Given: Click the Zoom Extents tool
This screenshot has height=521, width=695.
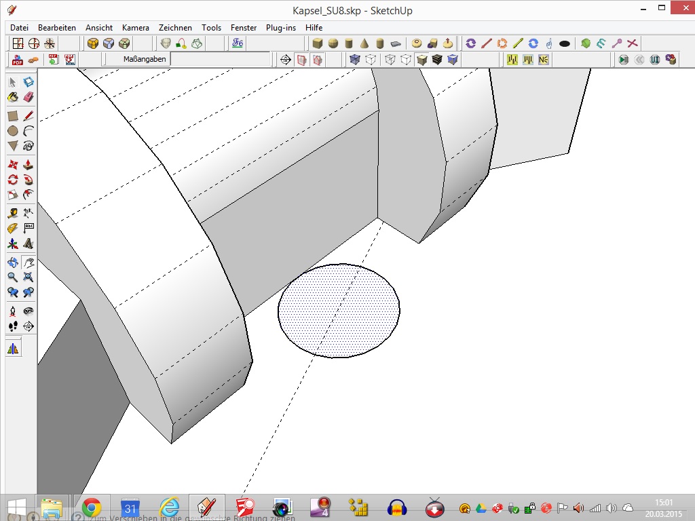Looking at the screenshot, I should [29, 277].
